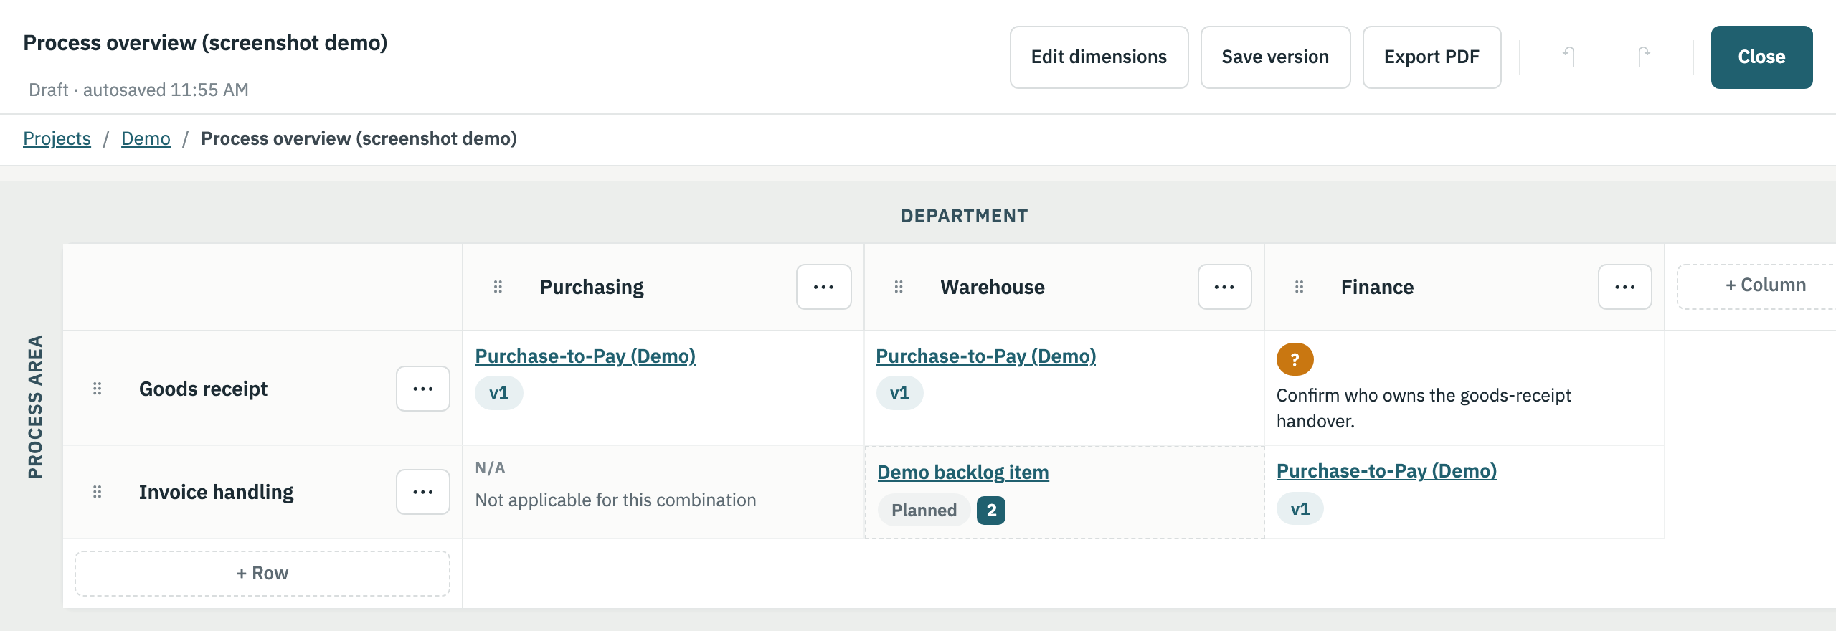Click the Save version button

point(1275,57)
